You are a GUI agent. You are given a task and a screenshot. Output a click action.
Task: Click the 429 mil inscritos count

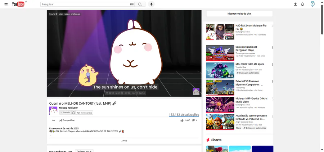(84, 113)
